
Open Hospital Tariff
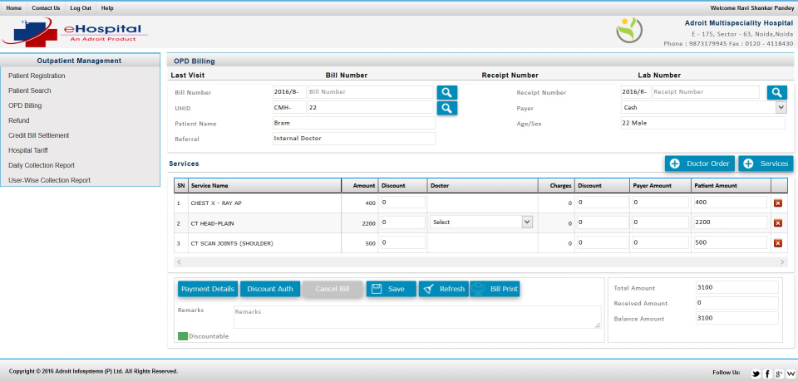tap(28, 150)
